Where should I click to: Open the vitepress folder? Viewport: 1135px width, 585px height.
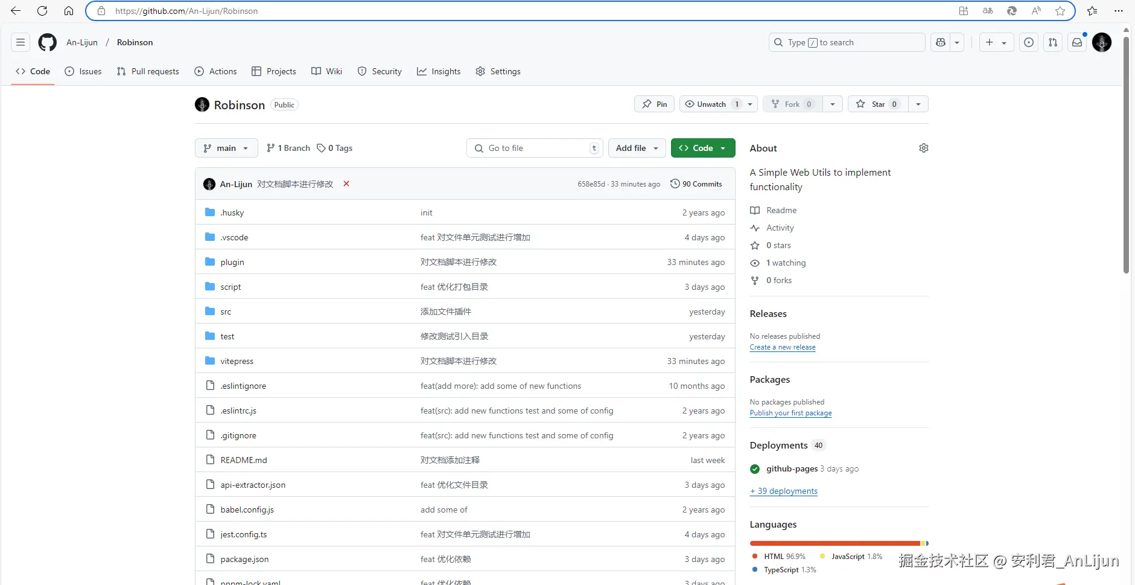237,361
